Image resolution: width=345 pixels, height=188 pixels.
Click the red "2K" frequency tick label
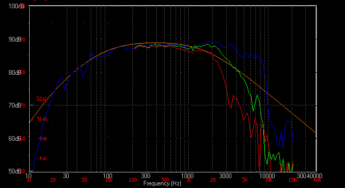213,180
